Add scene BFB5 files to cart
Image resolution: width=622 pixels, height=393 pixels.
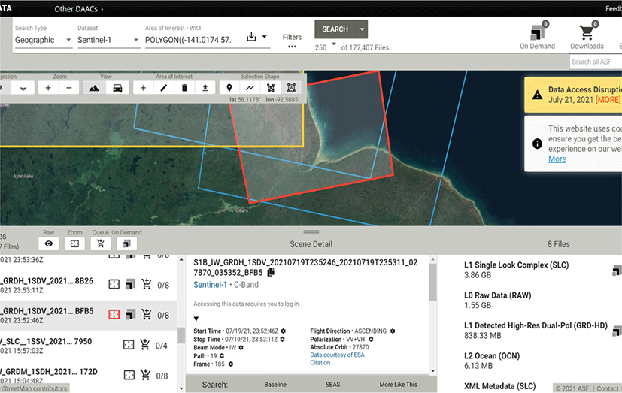coord(147,314)
